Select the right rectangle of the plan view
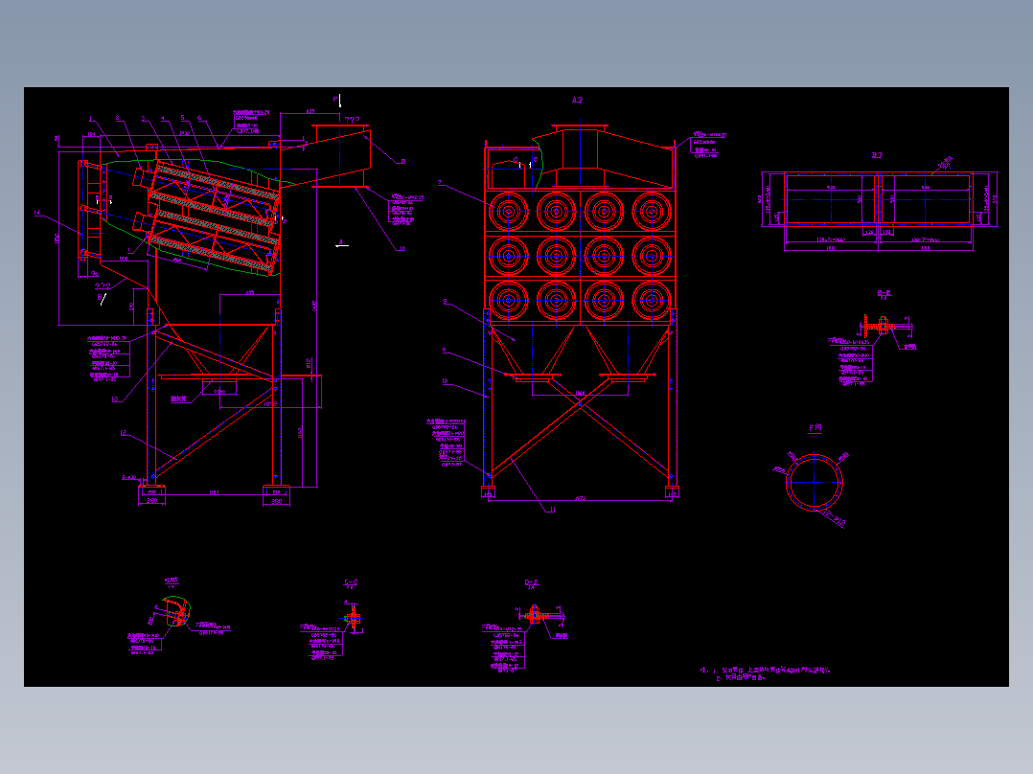 tap(926, 199)
